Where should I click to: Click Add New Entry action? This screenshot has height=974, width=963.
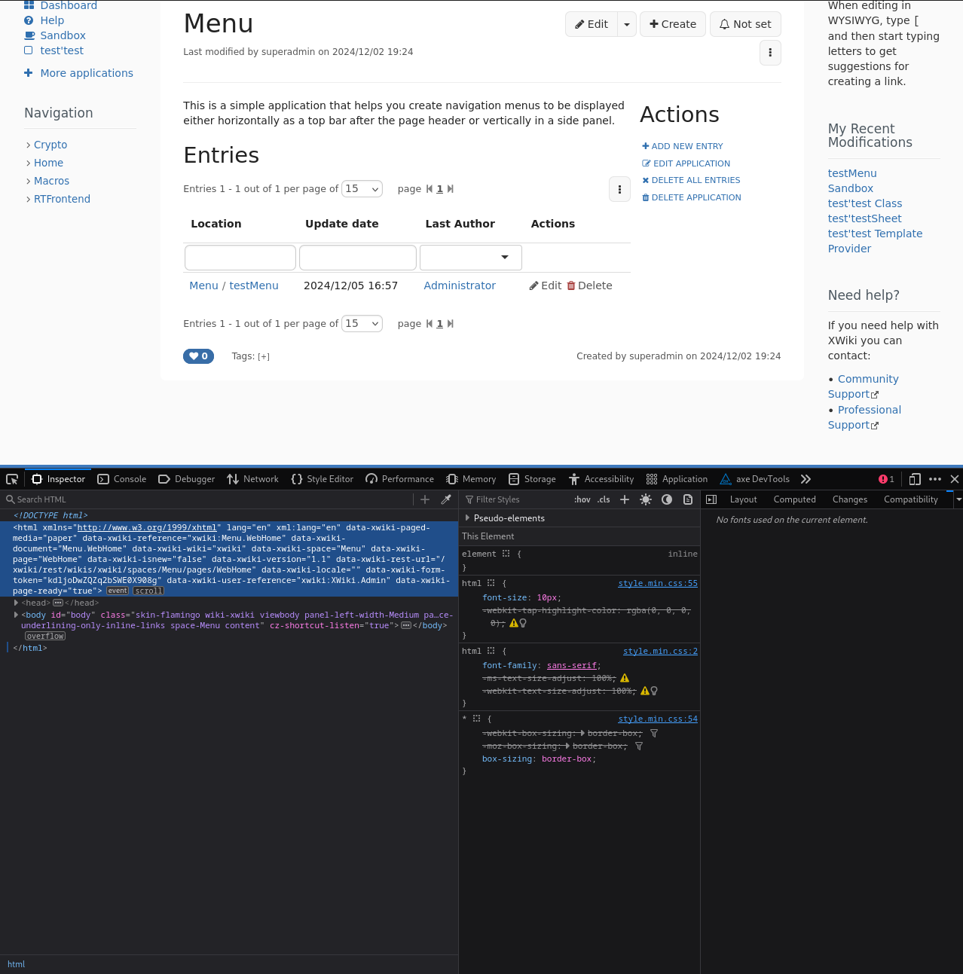(683, 146)
